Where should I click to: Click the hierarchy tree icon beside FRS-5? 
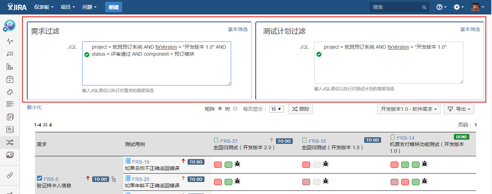(113, 179)
